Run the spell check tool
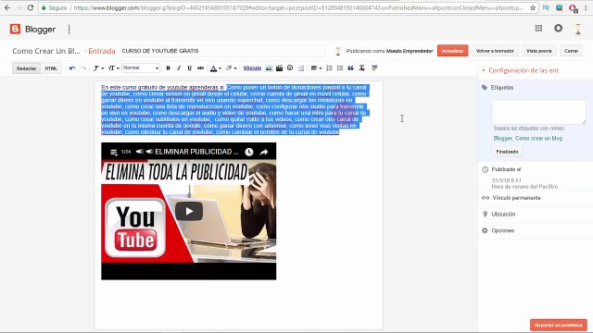Viewport: 593px width, 333px height. tap(374, 68)
